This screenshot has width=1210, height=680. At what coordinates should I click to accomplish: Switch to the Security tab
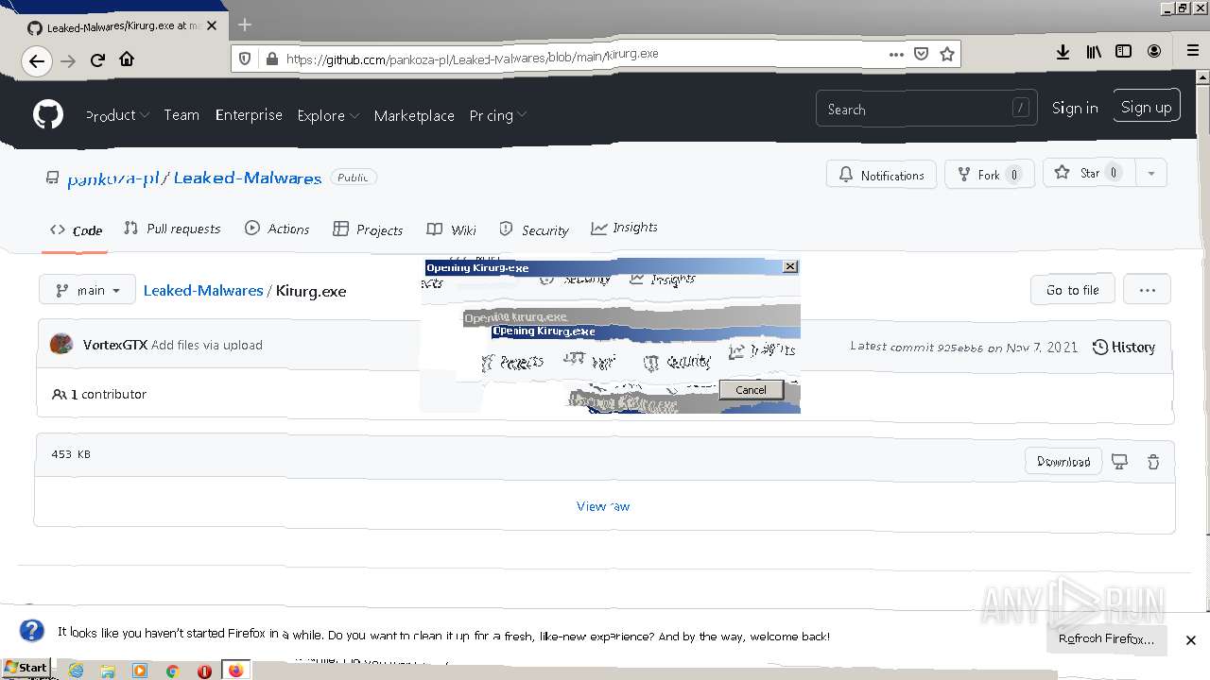(534, 229)
